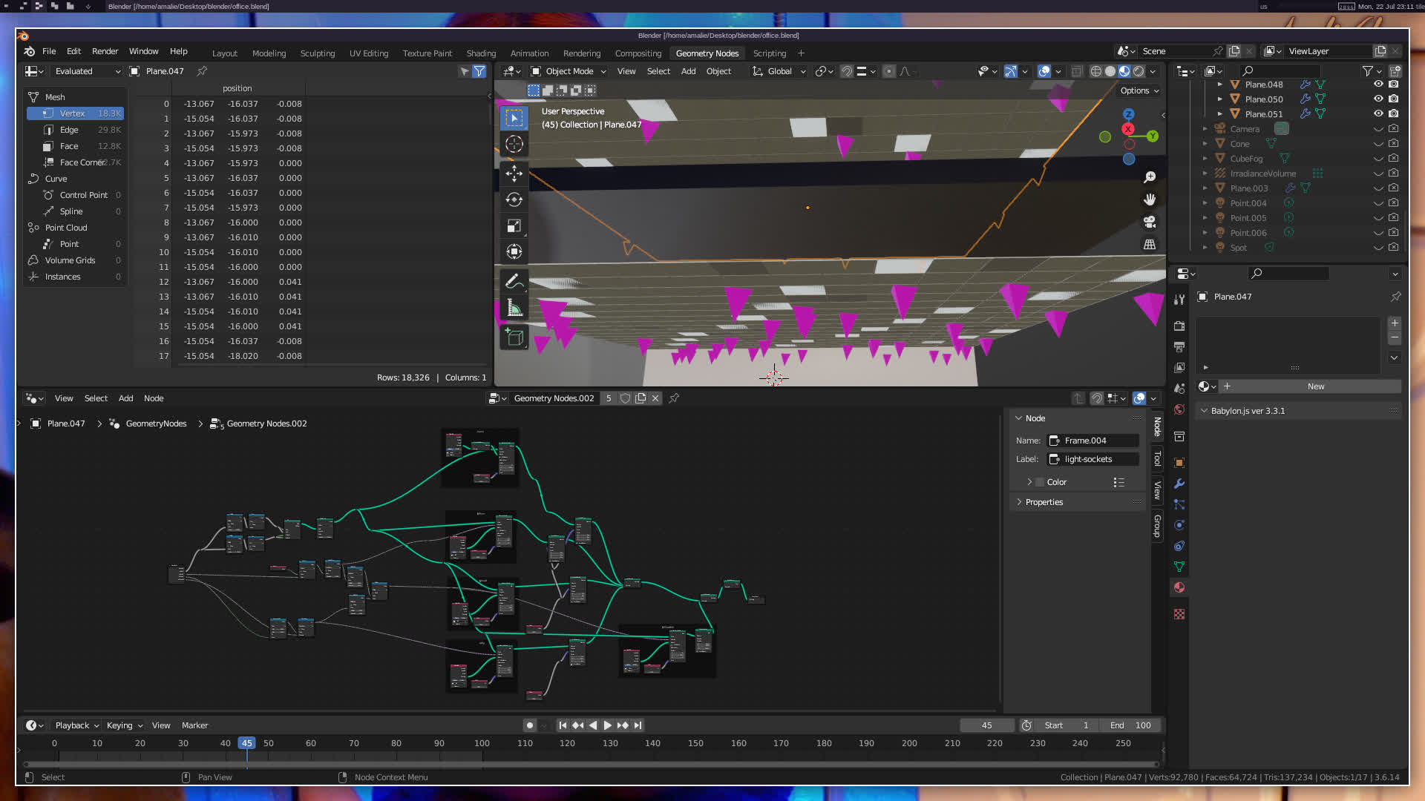Toggle camera view icon in viewport

1150,222
